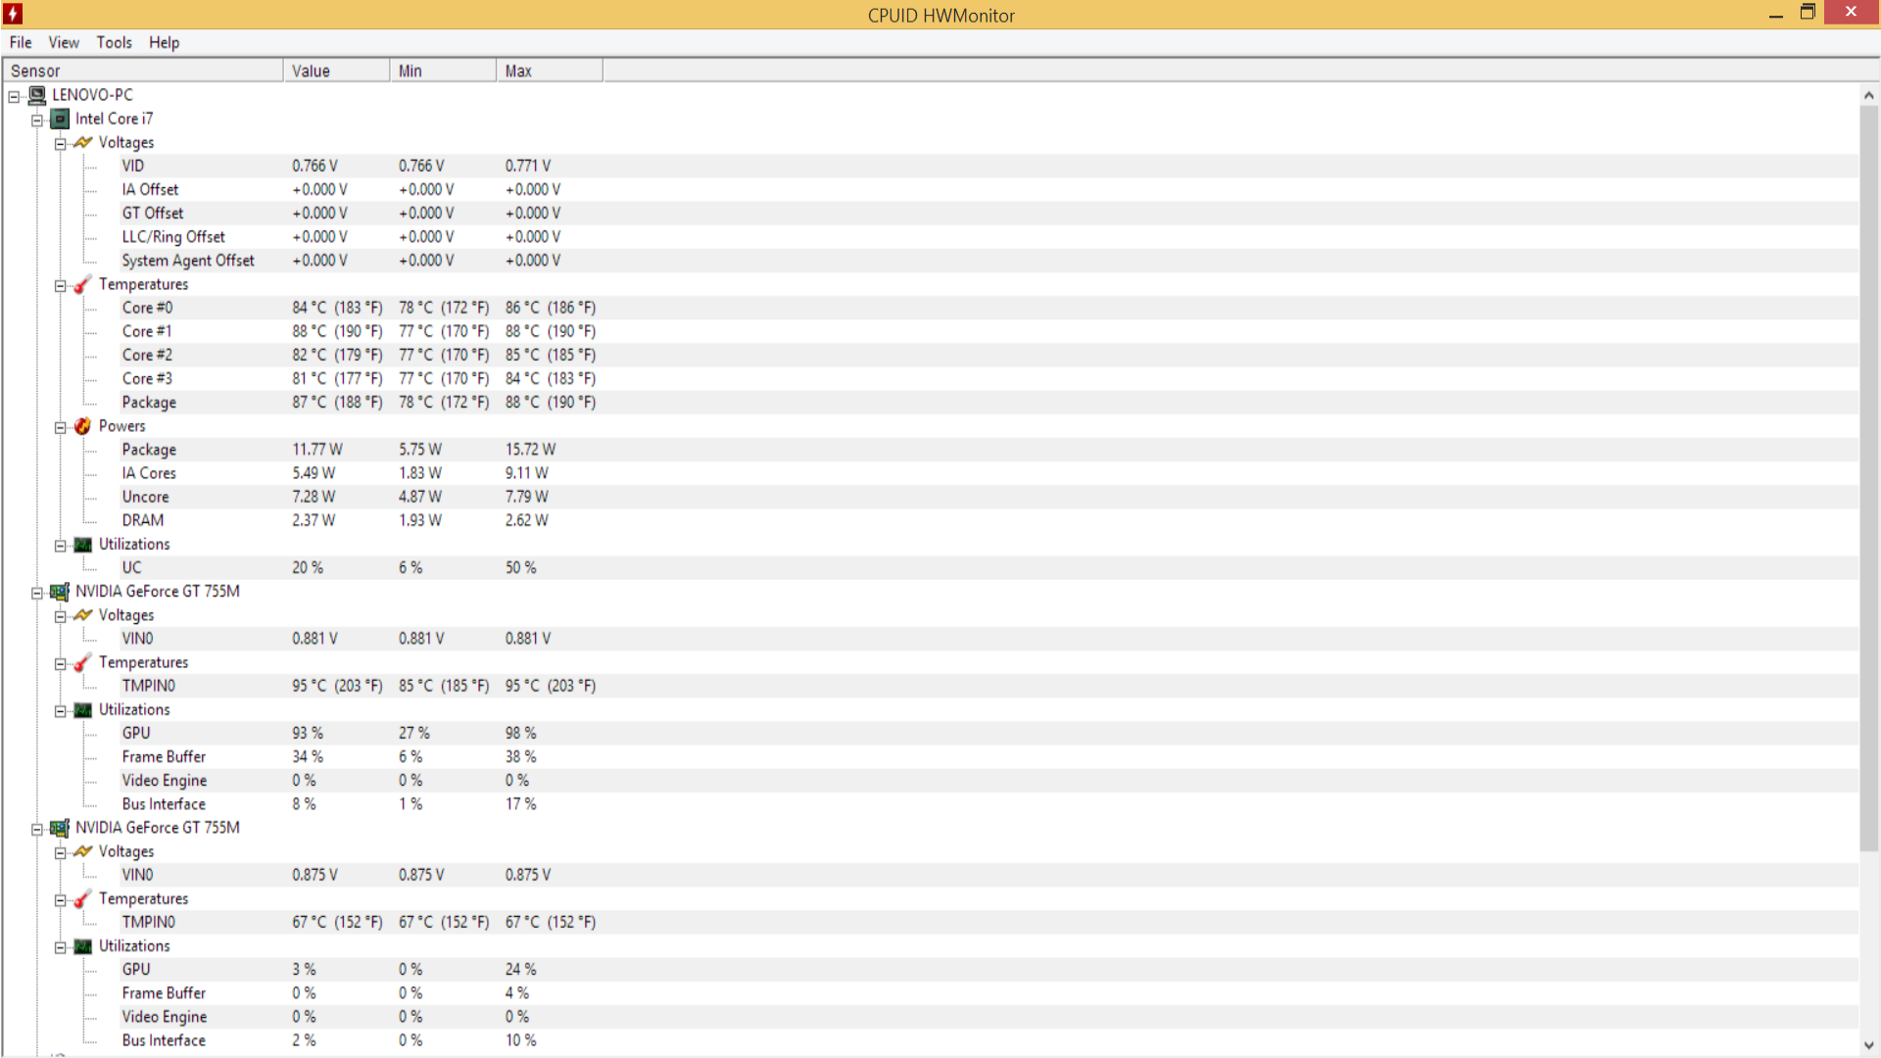Click the 15.72 W max Package value
The image size is (1881, 1058).
click(x=530, y=449)
